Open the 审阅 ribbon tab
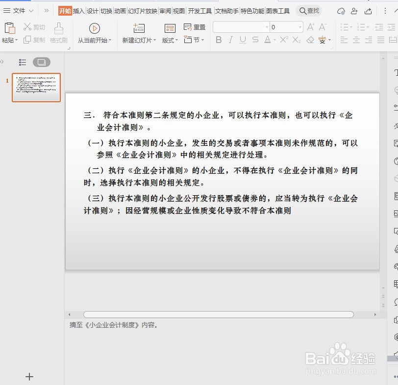The image size is (398, 385). pos(165,11)
